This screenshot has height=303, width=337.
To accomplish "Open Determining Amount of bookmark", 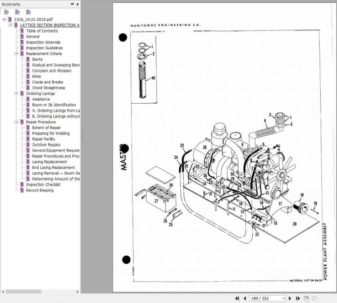I will (56, 179).
